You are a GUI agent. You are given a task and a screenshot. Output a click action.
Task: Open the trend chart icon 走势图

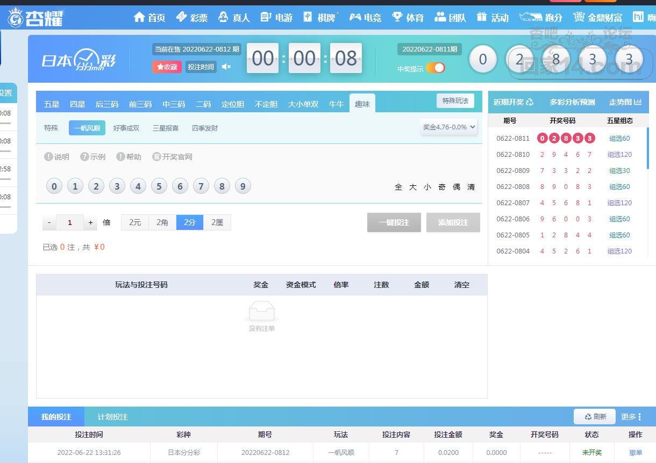638,102
